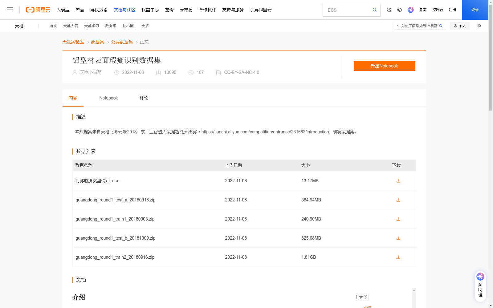The height and width of the screenshot is (308, 493).
Task: Launch the AI assistant icon in navbar
Action: point(410,10)
